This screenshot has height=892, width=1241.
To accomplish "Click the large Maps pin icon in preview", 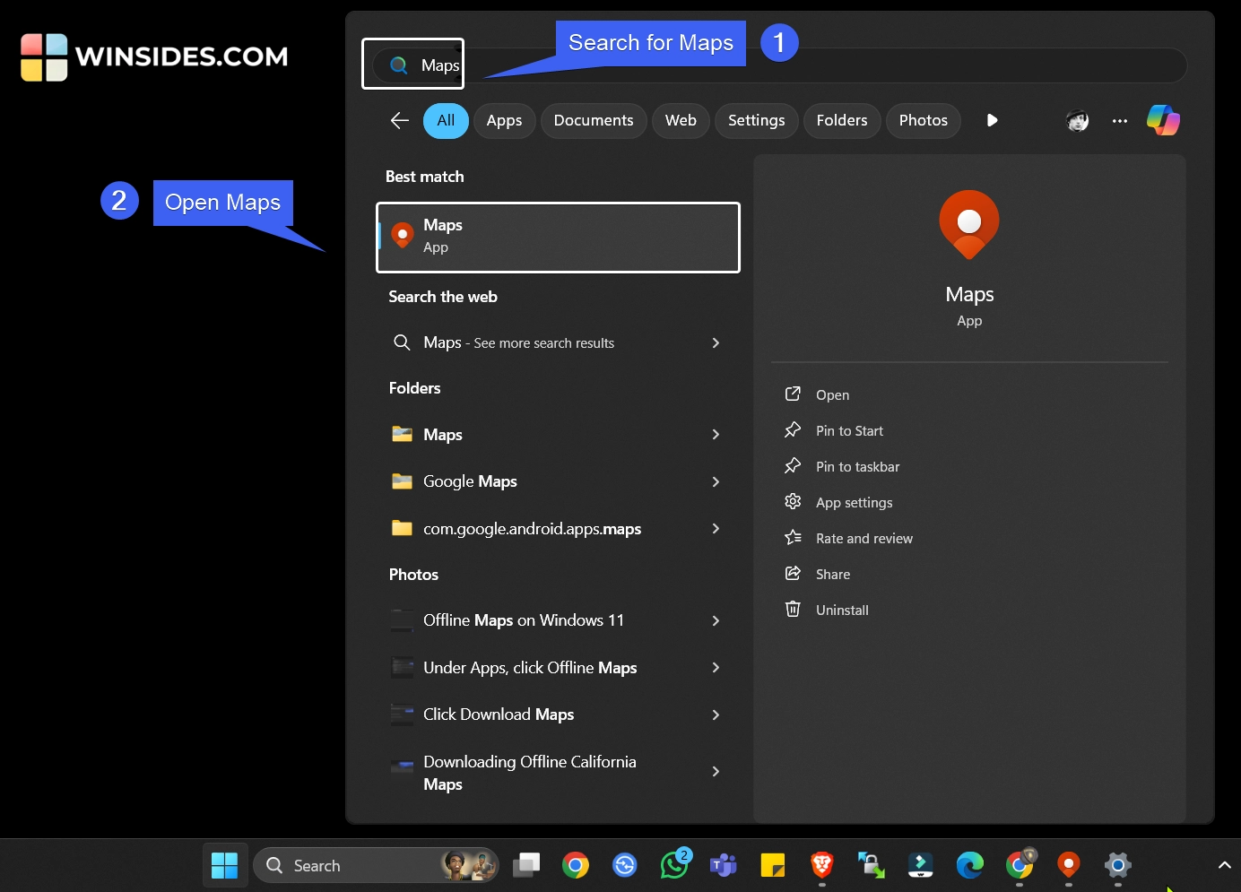I will point(969,225).
